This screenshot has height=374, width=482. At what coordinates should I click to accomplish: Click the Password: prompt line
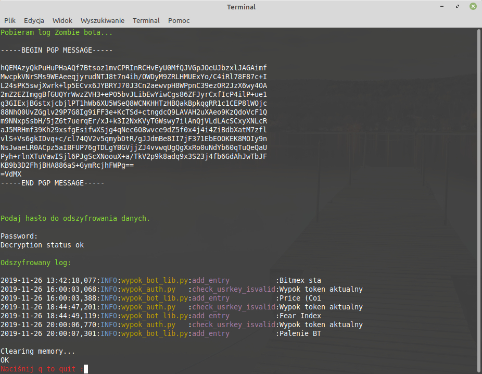click(x=19, y=236)
